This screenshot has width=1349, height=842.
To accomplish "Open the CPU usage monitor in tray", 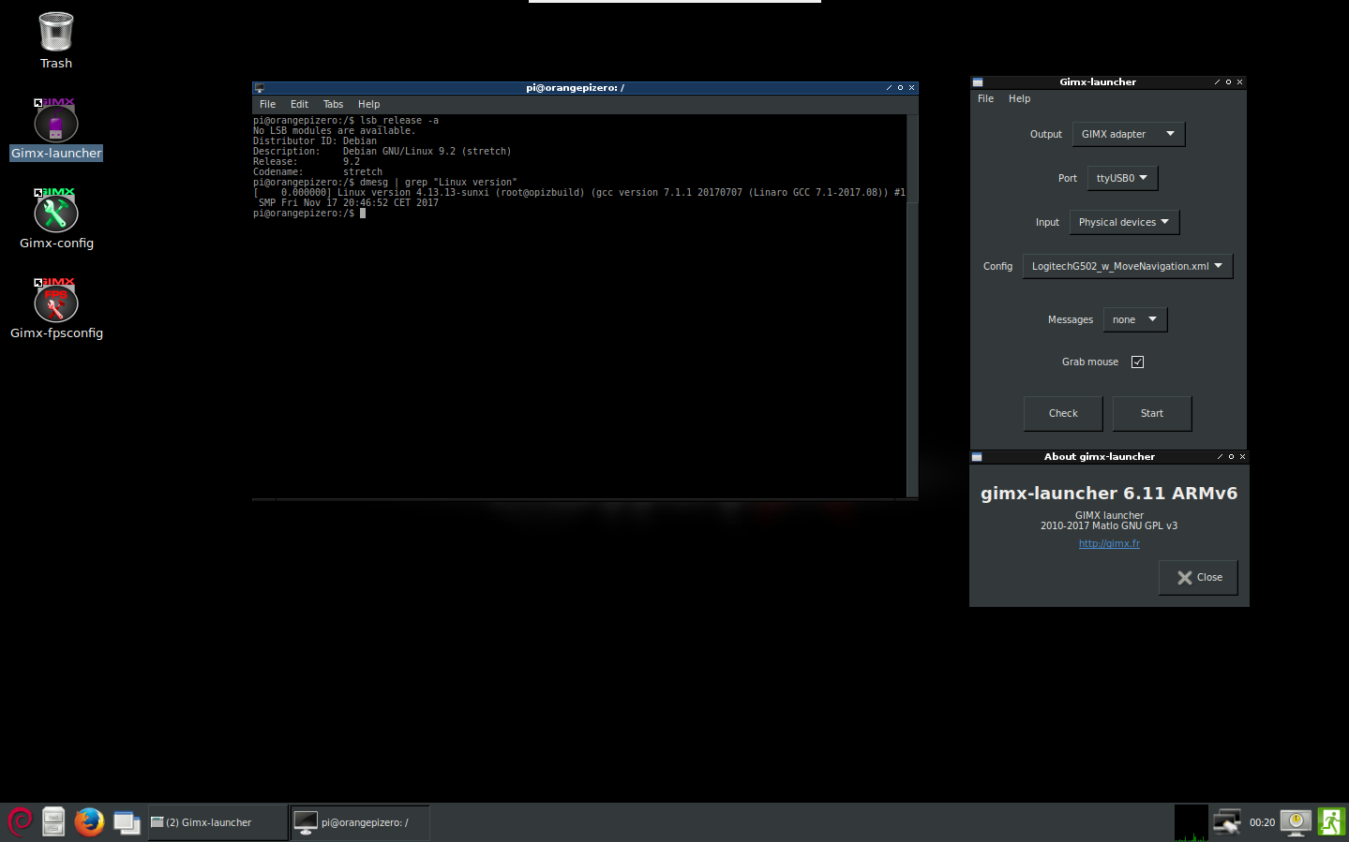I will [x=1191, y=822].
